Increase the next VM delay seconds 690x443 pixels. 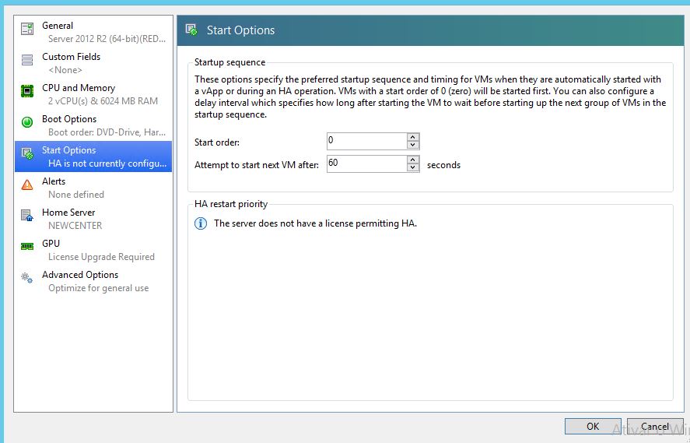pos(413,160)
